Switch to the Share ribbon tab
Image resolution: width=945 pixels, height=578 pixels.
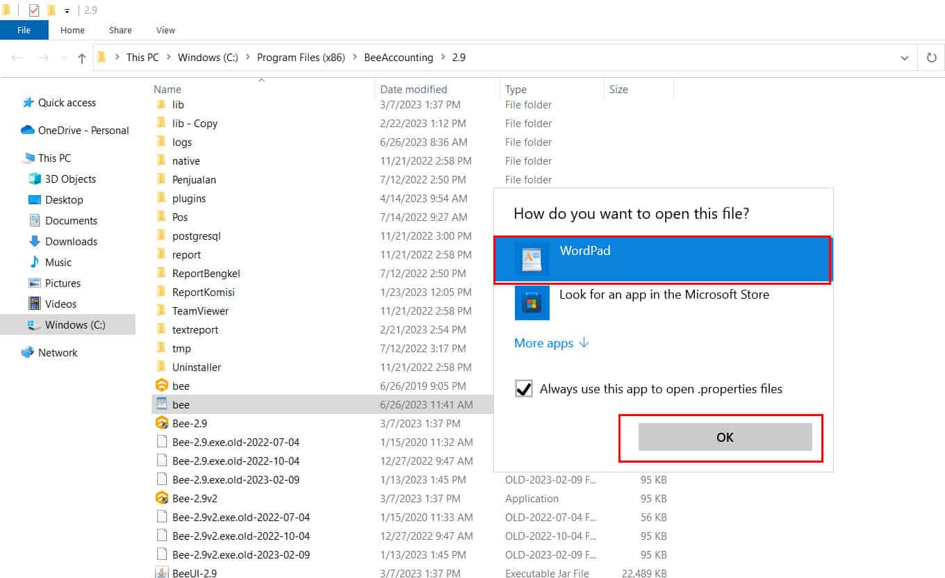[x=120, y=30]
